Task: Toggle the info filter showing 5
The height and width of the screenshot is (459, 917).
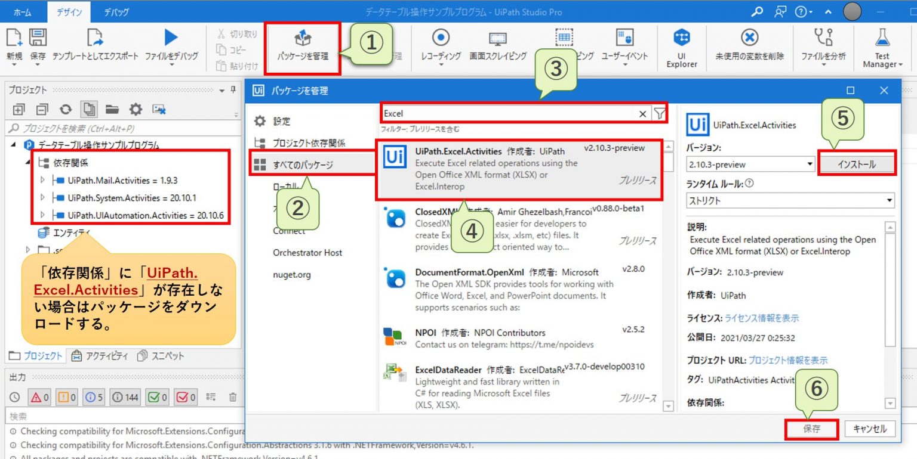Action: (x=94, y=397)
